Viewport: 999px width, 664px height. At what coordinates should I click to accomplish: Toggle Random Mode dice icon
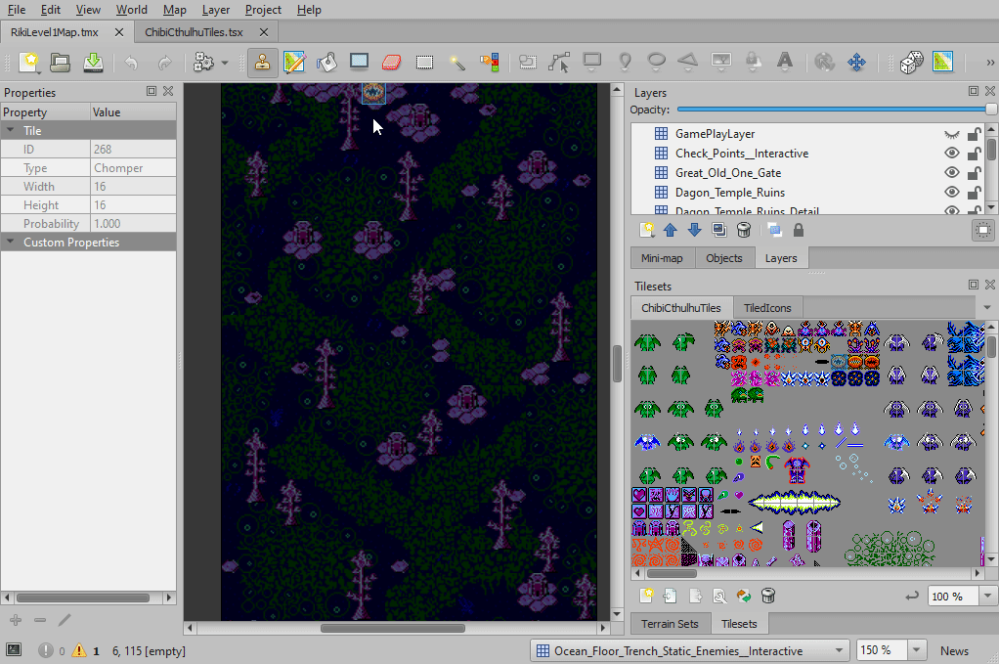[x=911, y=63]
